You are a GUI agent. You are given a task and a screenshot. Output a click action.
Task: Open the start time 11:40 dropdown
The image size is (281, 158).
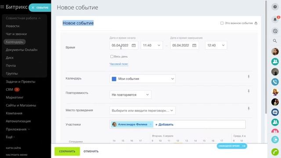click(151, 45)
